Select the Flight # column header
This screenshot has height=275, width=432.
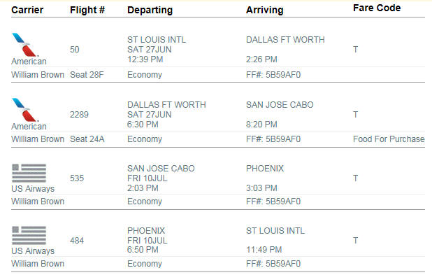click(87, 10)
